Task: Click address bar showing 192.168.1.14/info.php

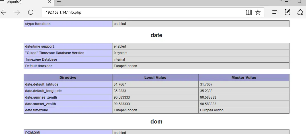Action: 153,12
